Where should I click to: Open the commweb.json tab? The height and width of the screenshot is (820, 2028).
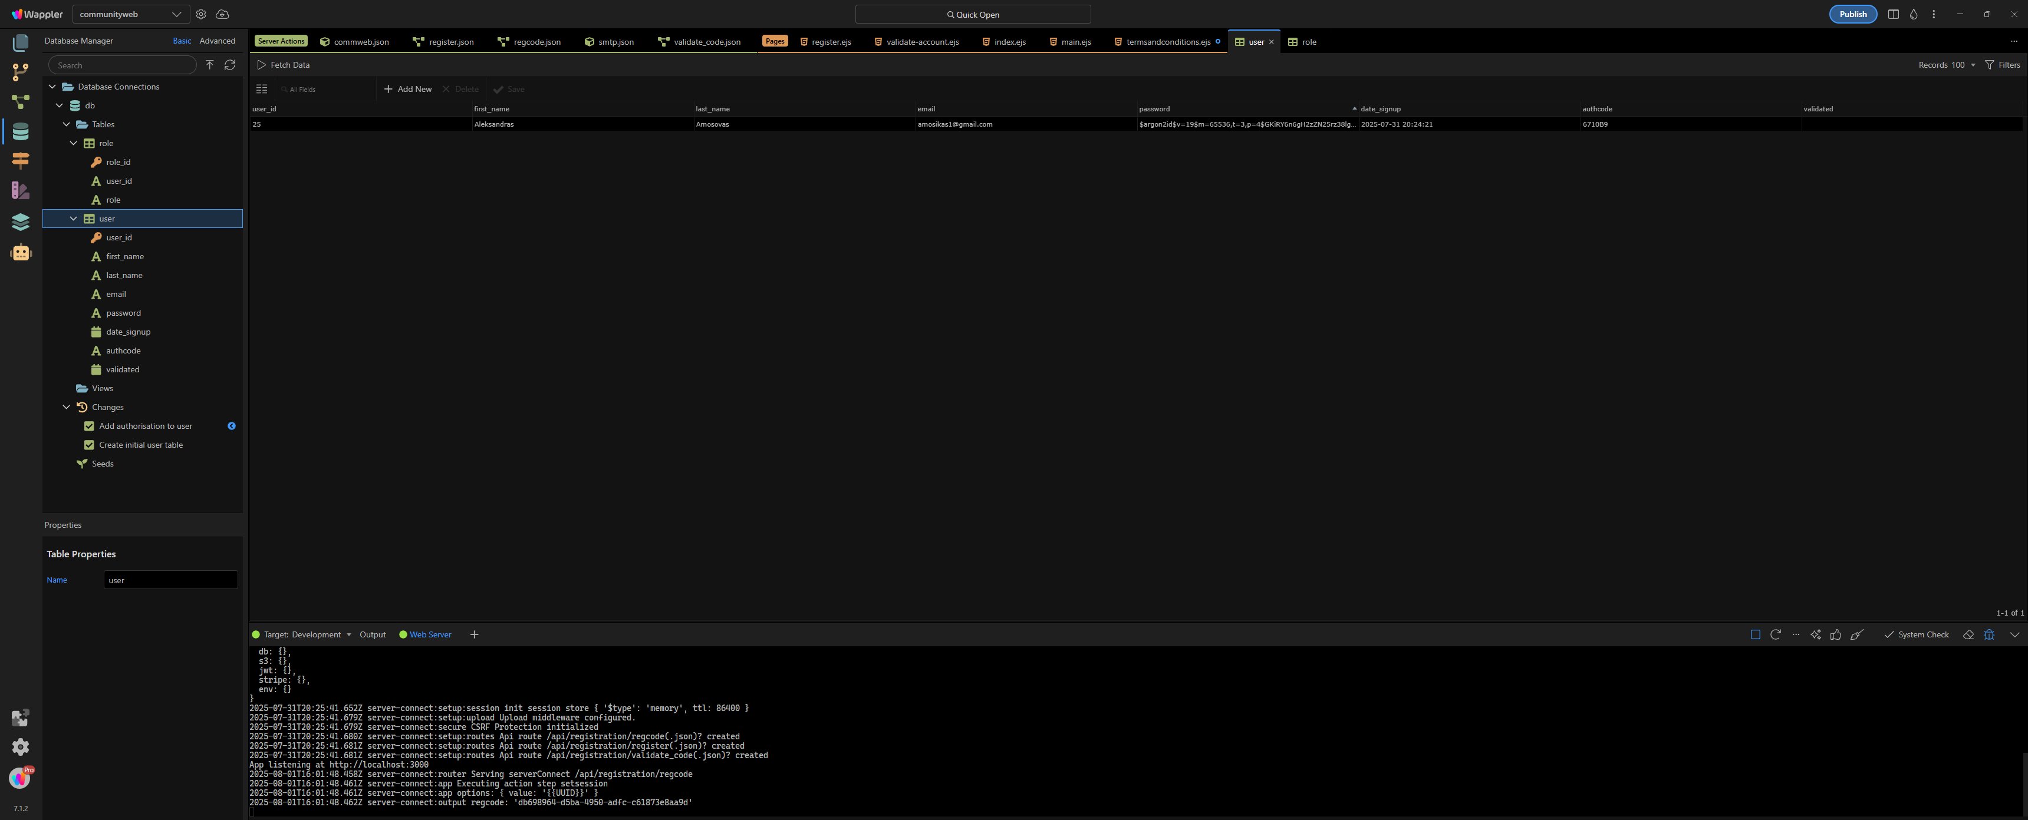point(355,42)
